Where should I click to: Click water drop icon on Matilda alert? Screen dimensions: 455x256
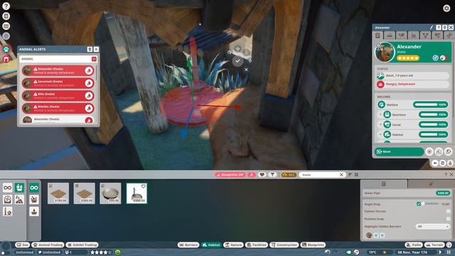click(x=89, y=108)
